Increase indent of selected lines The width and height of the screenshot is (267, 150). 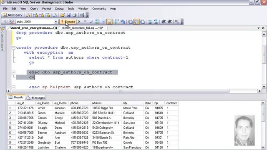click(x=170, y=22)
